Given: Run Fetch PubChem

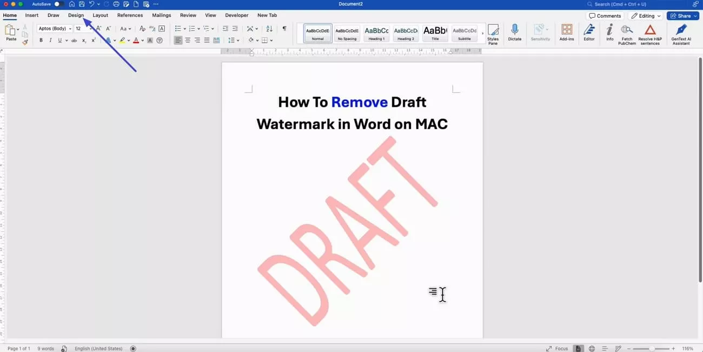Looking at the screenshot, I should coord(627,34).
